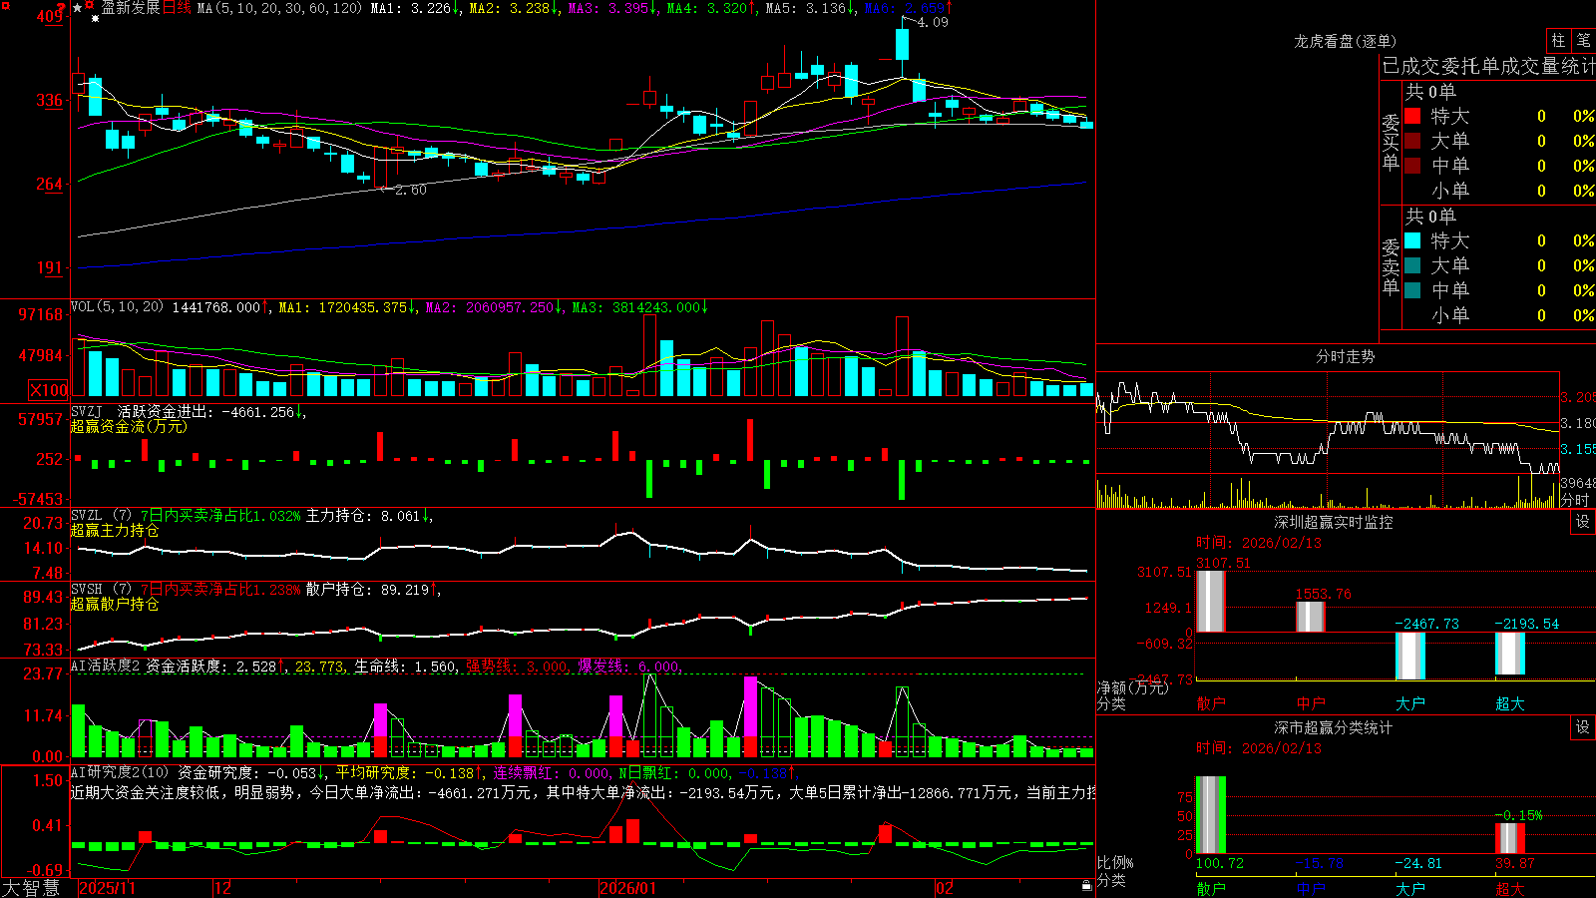
Task: Click the teal 大单 sell-order swatch
Action: pyautogui.click(x=1412, y=265)
